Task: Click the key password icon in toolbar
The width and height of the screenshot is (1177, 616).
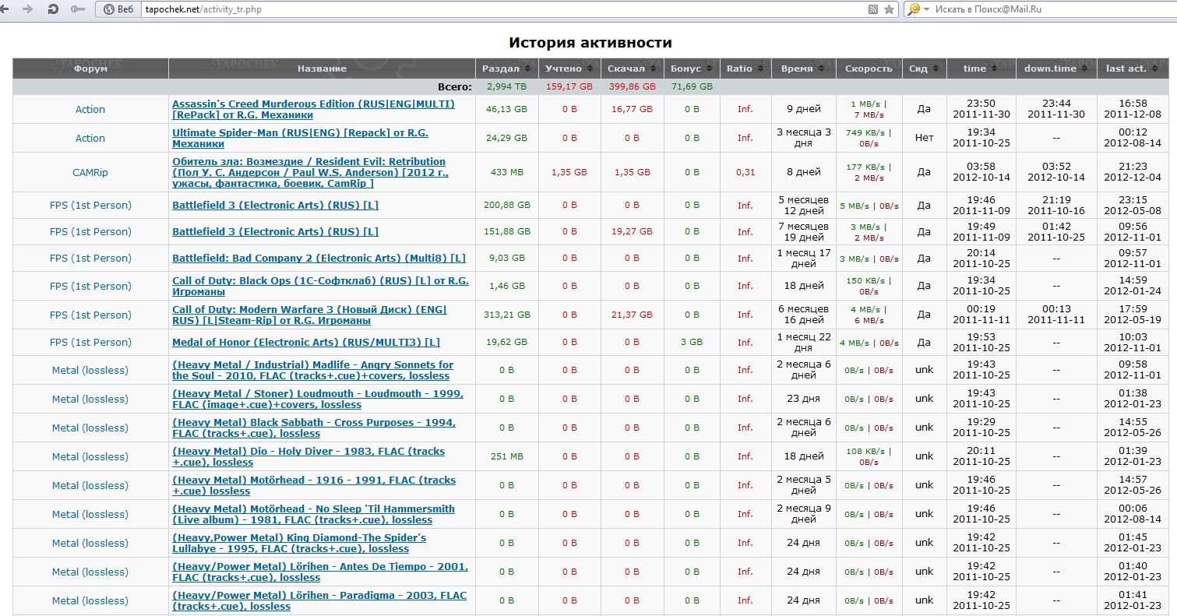Action: point(77,9)
